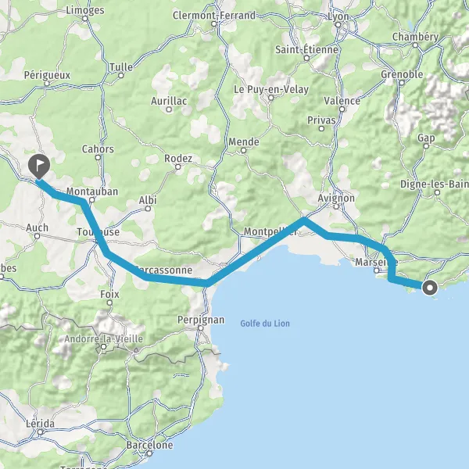Select the Perpignan city marker

click(x=201, y=328)
